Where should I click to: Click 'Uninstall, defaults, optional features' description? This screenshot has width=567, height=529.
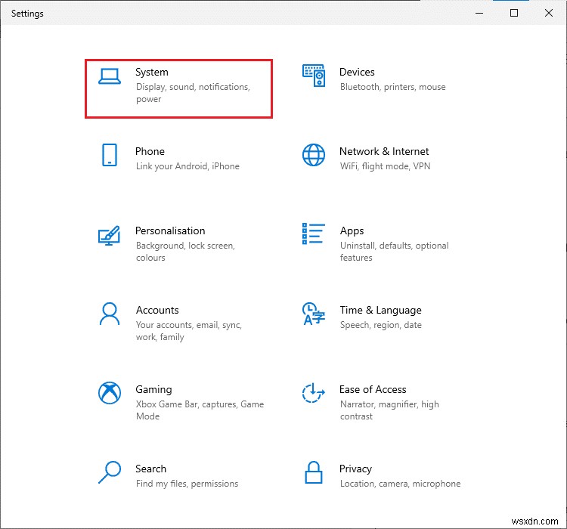click(394, 252)
